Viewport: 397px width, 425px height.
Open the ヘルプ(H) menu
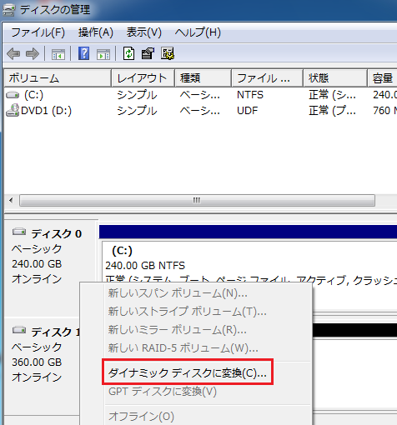(x=198, y=32)
